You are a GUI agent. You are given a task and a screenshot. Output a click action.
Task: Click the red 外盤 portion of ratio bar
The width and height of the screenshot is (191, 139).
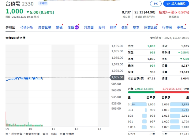pyautogui.click(x=172, y=92)
